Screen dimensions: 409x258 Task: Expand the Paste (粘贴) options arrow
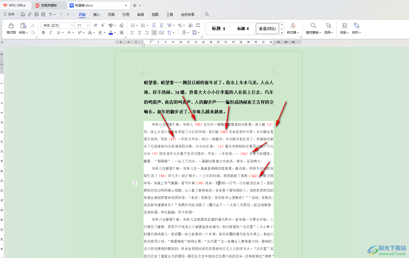(27, 33)
